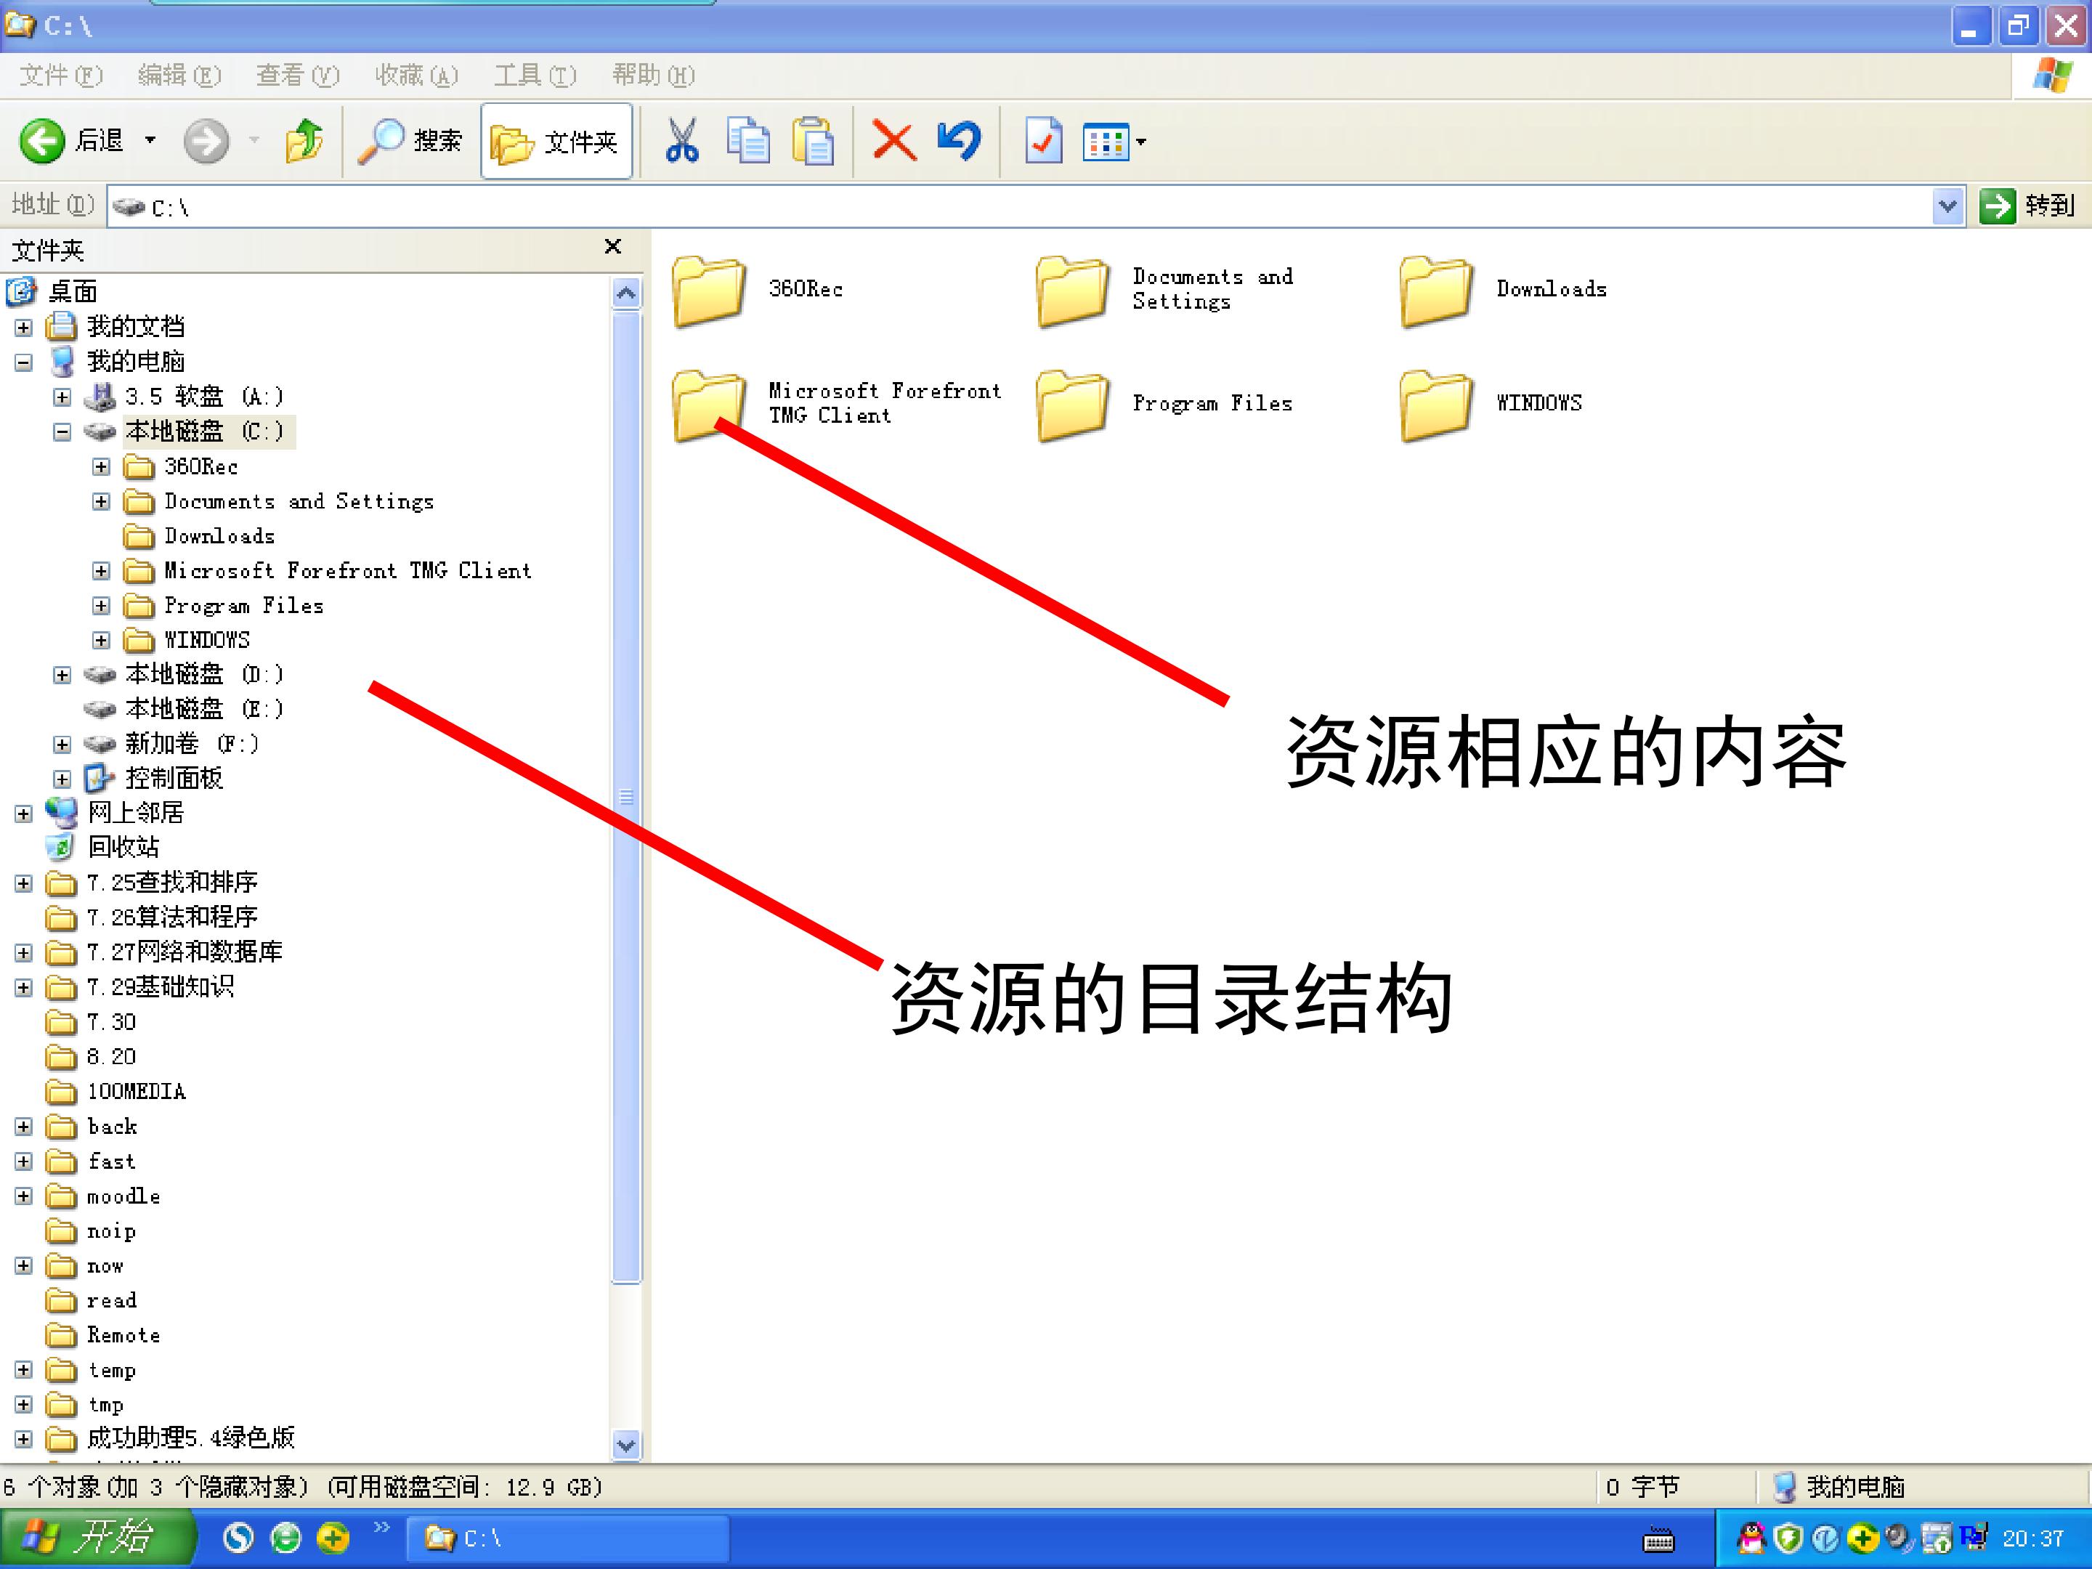Click the folder tree scroll-up arrow
This screenshot has height=1569, width=2092.
(x=626, y=293)
